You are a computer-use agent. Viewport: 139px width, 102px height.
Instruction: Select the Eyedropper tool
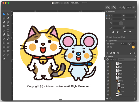(x=4, y=39)
